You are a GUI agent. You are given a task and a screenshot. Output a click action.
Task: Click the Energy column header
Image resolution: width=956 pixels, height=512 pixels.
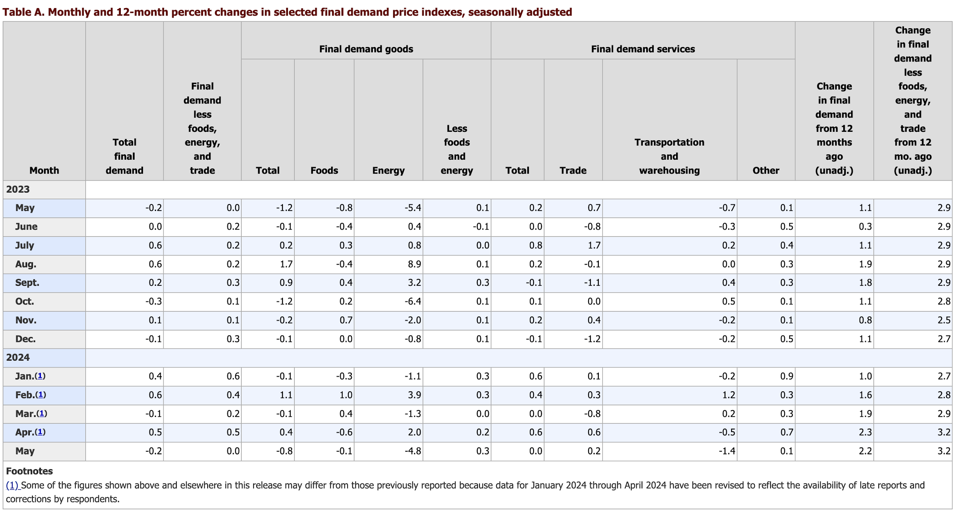click(x=388, y=170)
